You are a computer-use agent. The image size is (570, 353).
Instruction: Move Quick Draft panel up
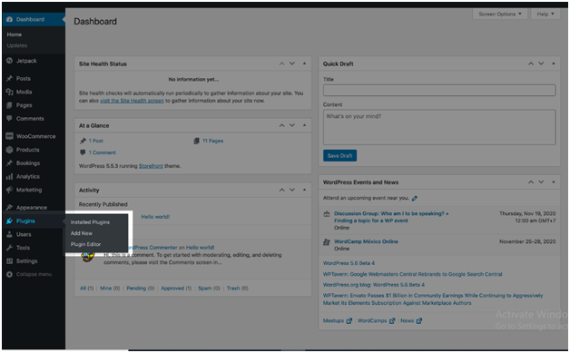(531, 64)
